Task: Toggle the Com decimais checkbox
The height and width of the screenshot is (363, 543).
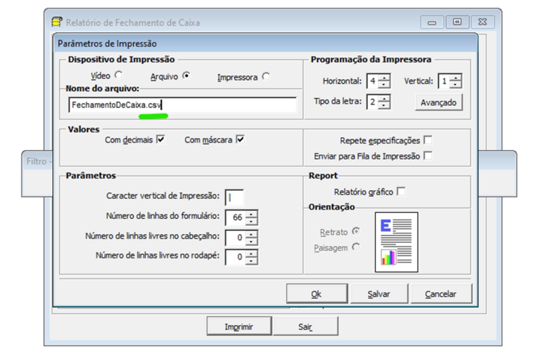Action: click(x=161, y=140)
